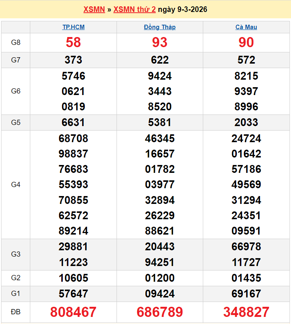The image size is (291, 324).
Task: Select the Cà Mau column header link
Action: point(246,27)
